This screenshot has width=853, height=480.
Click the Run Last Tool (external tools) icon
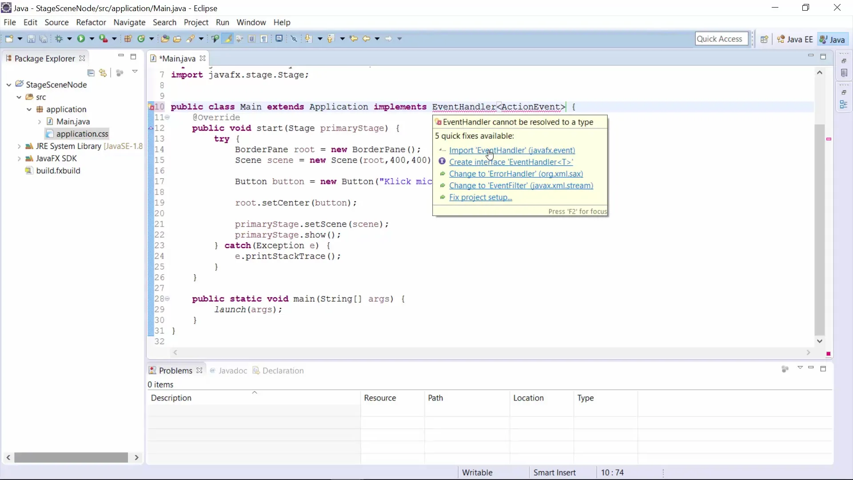click(x=103, y=39)
